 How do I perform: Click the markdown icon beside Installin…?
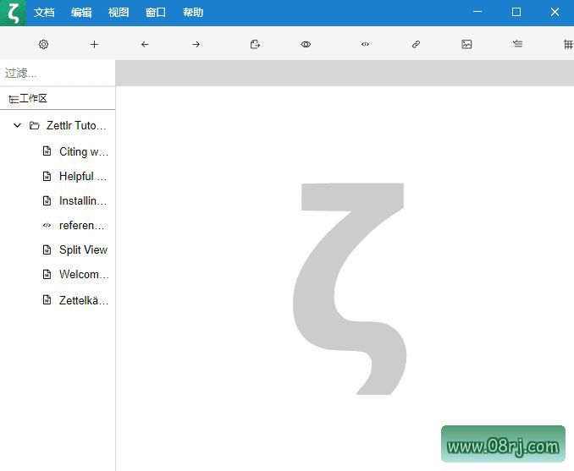tap(47, 200)
